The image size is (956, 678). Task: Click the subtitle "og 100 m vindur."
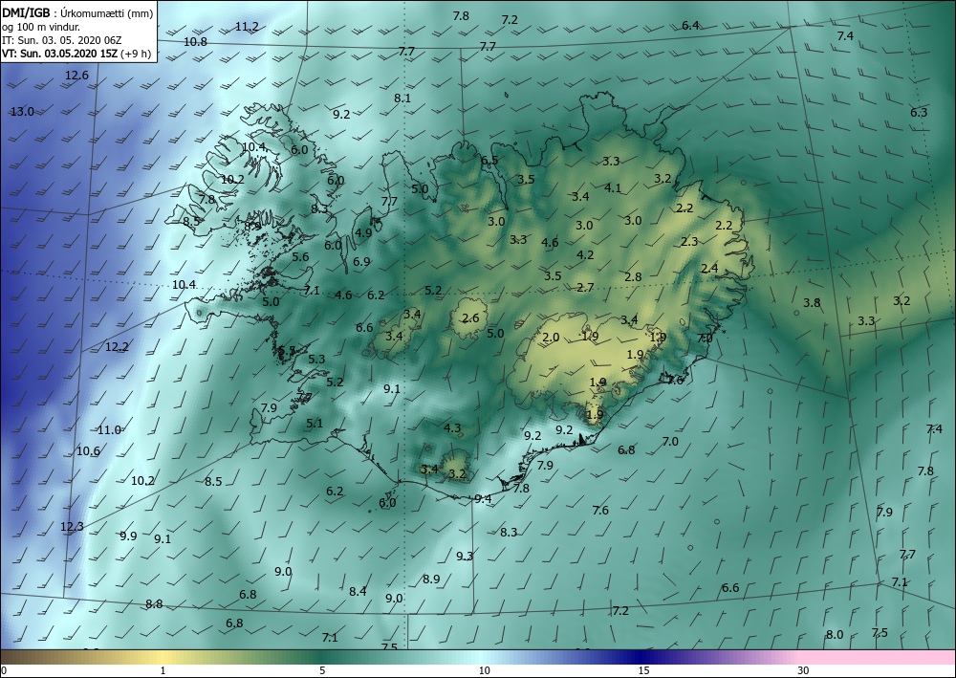pyautogui.click(x=41, y=26)
